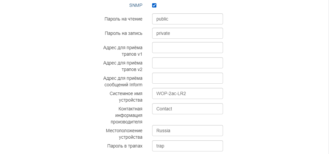Click the 'Адрес для приёма сообщений Inform' label

pos(123,81)
